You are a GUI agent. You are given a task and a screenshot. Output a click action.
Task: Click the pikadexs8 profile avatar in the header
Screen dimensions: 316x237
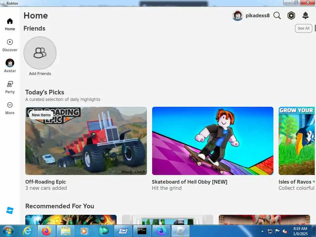[x=237, y=15]
